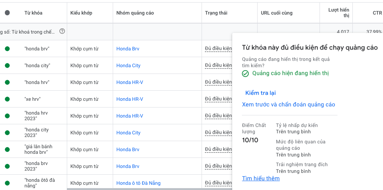Expand "Đủ điều kiện" status for "xe hrv" row
383x190 pixels.
tap(218, 99)
